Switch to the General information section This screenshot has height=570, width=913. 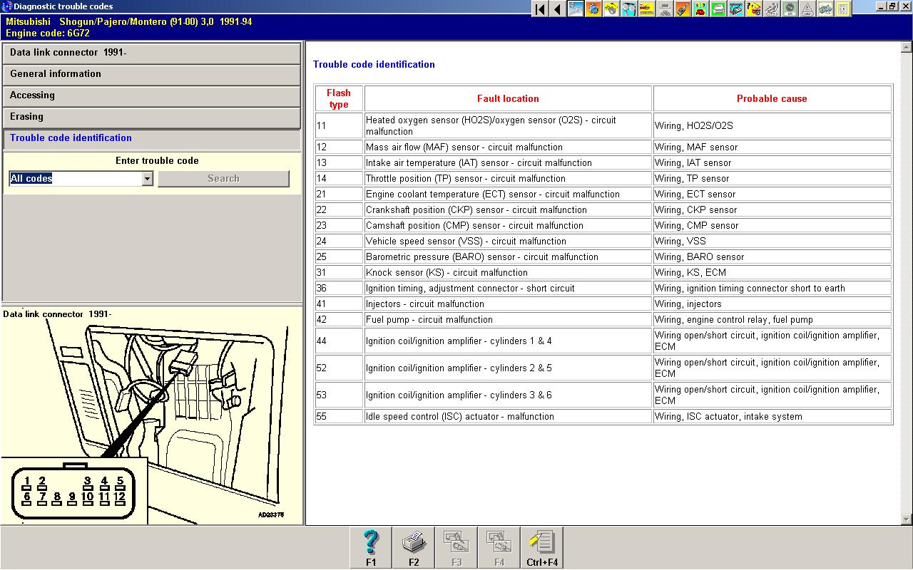[x=152, y=75]
